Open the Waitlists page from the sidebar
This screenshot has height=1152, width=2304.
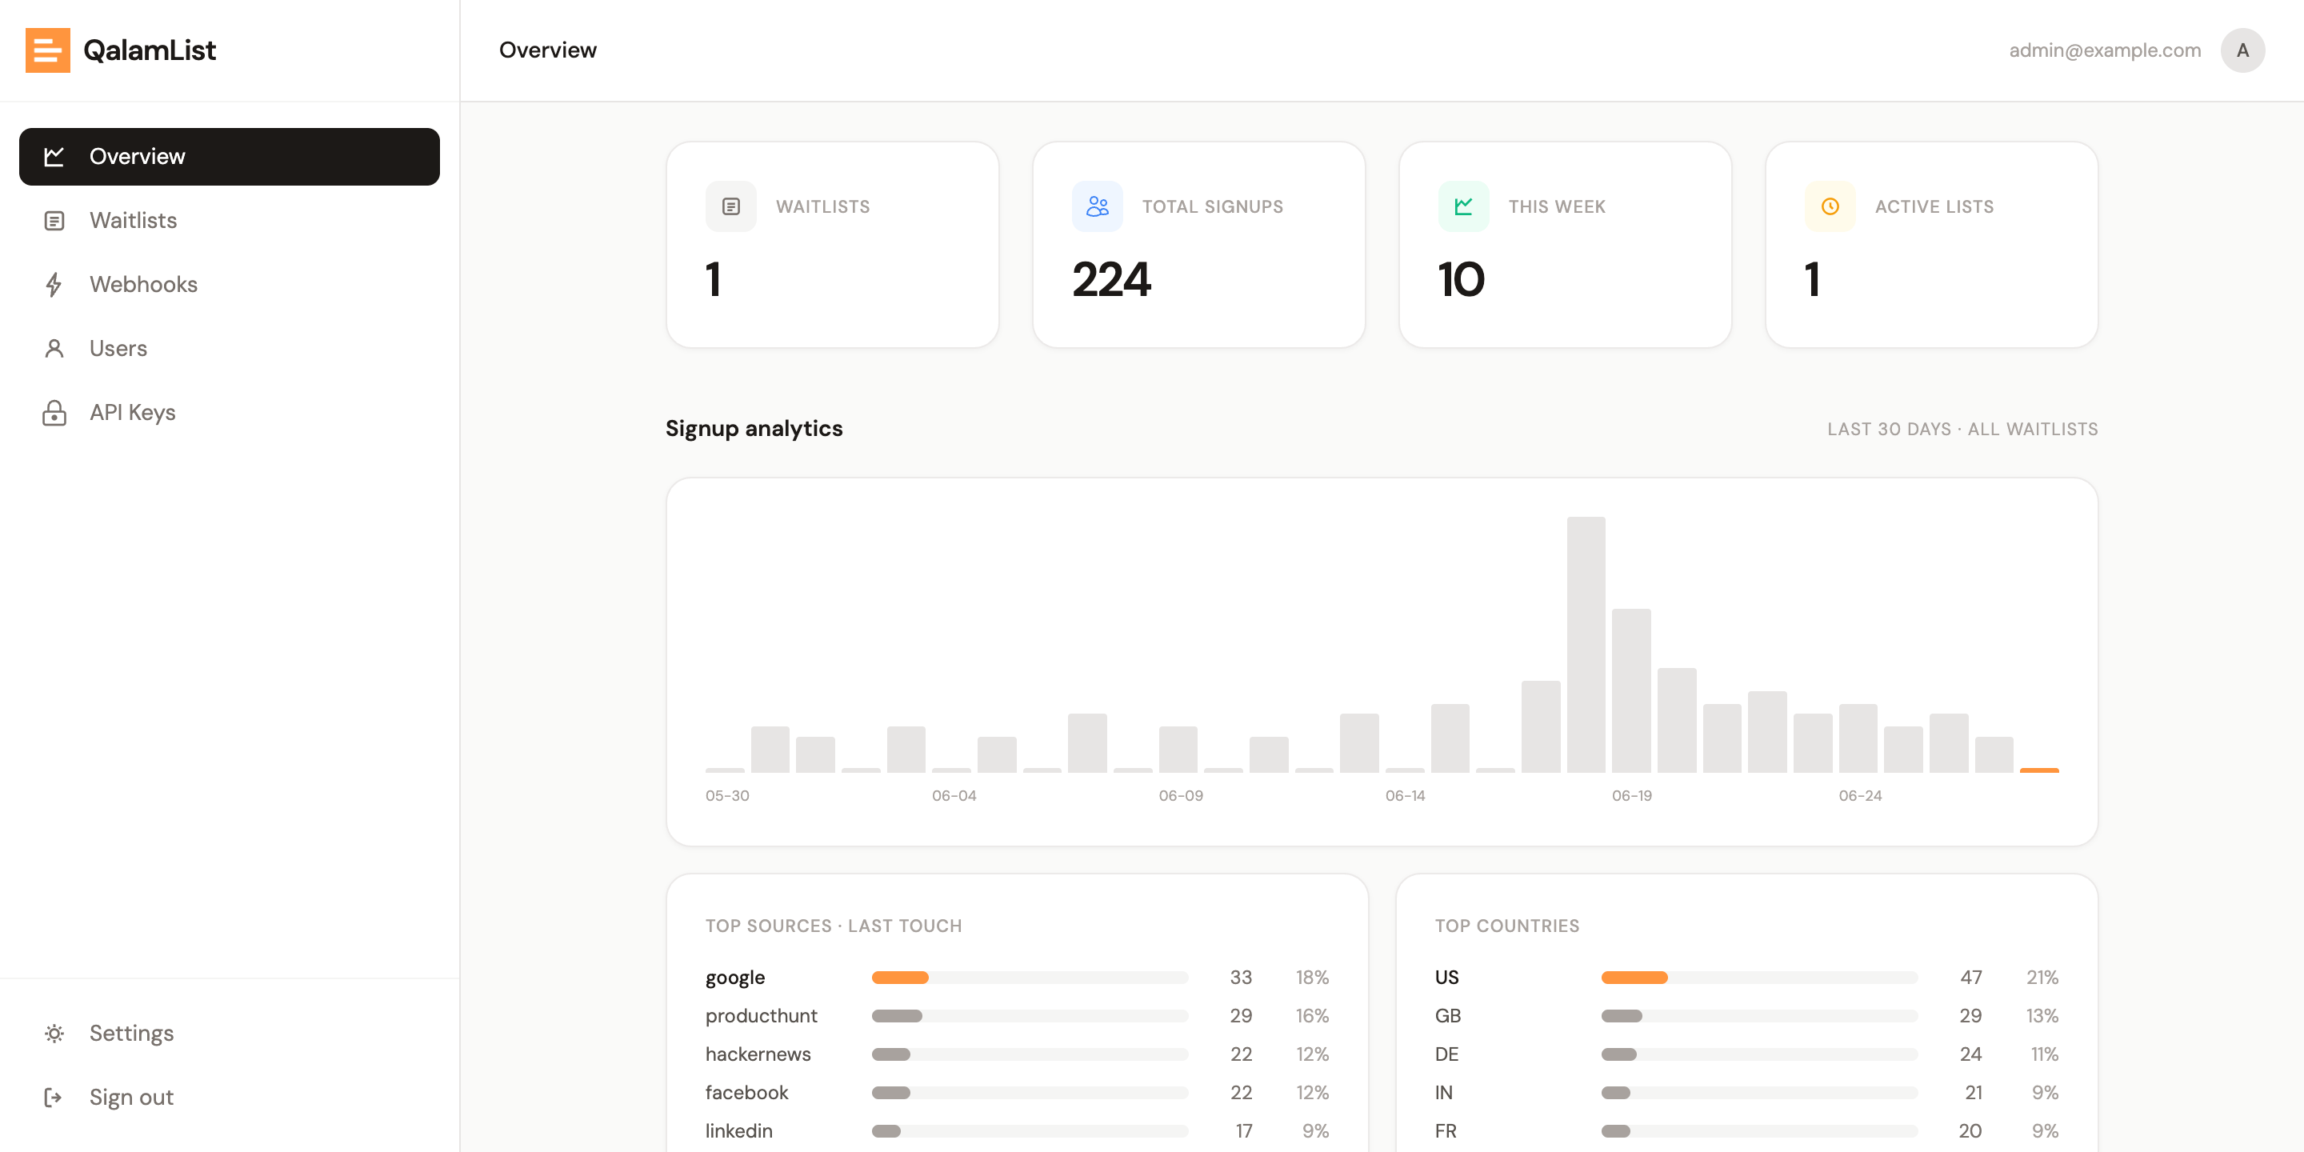(x=229, y=221)
